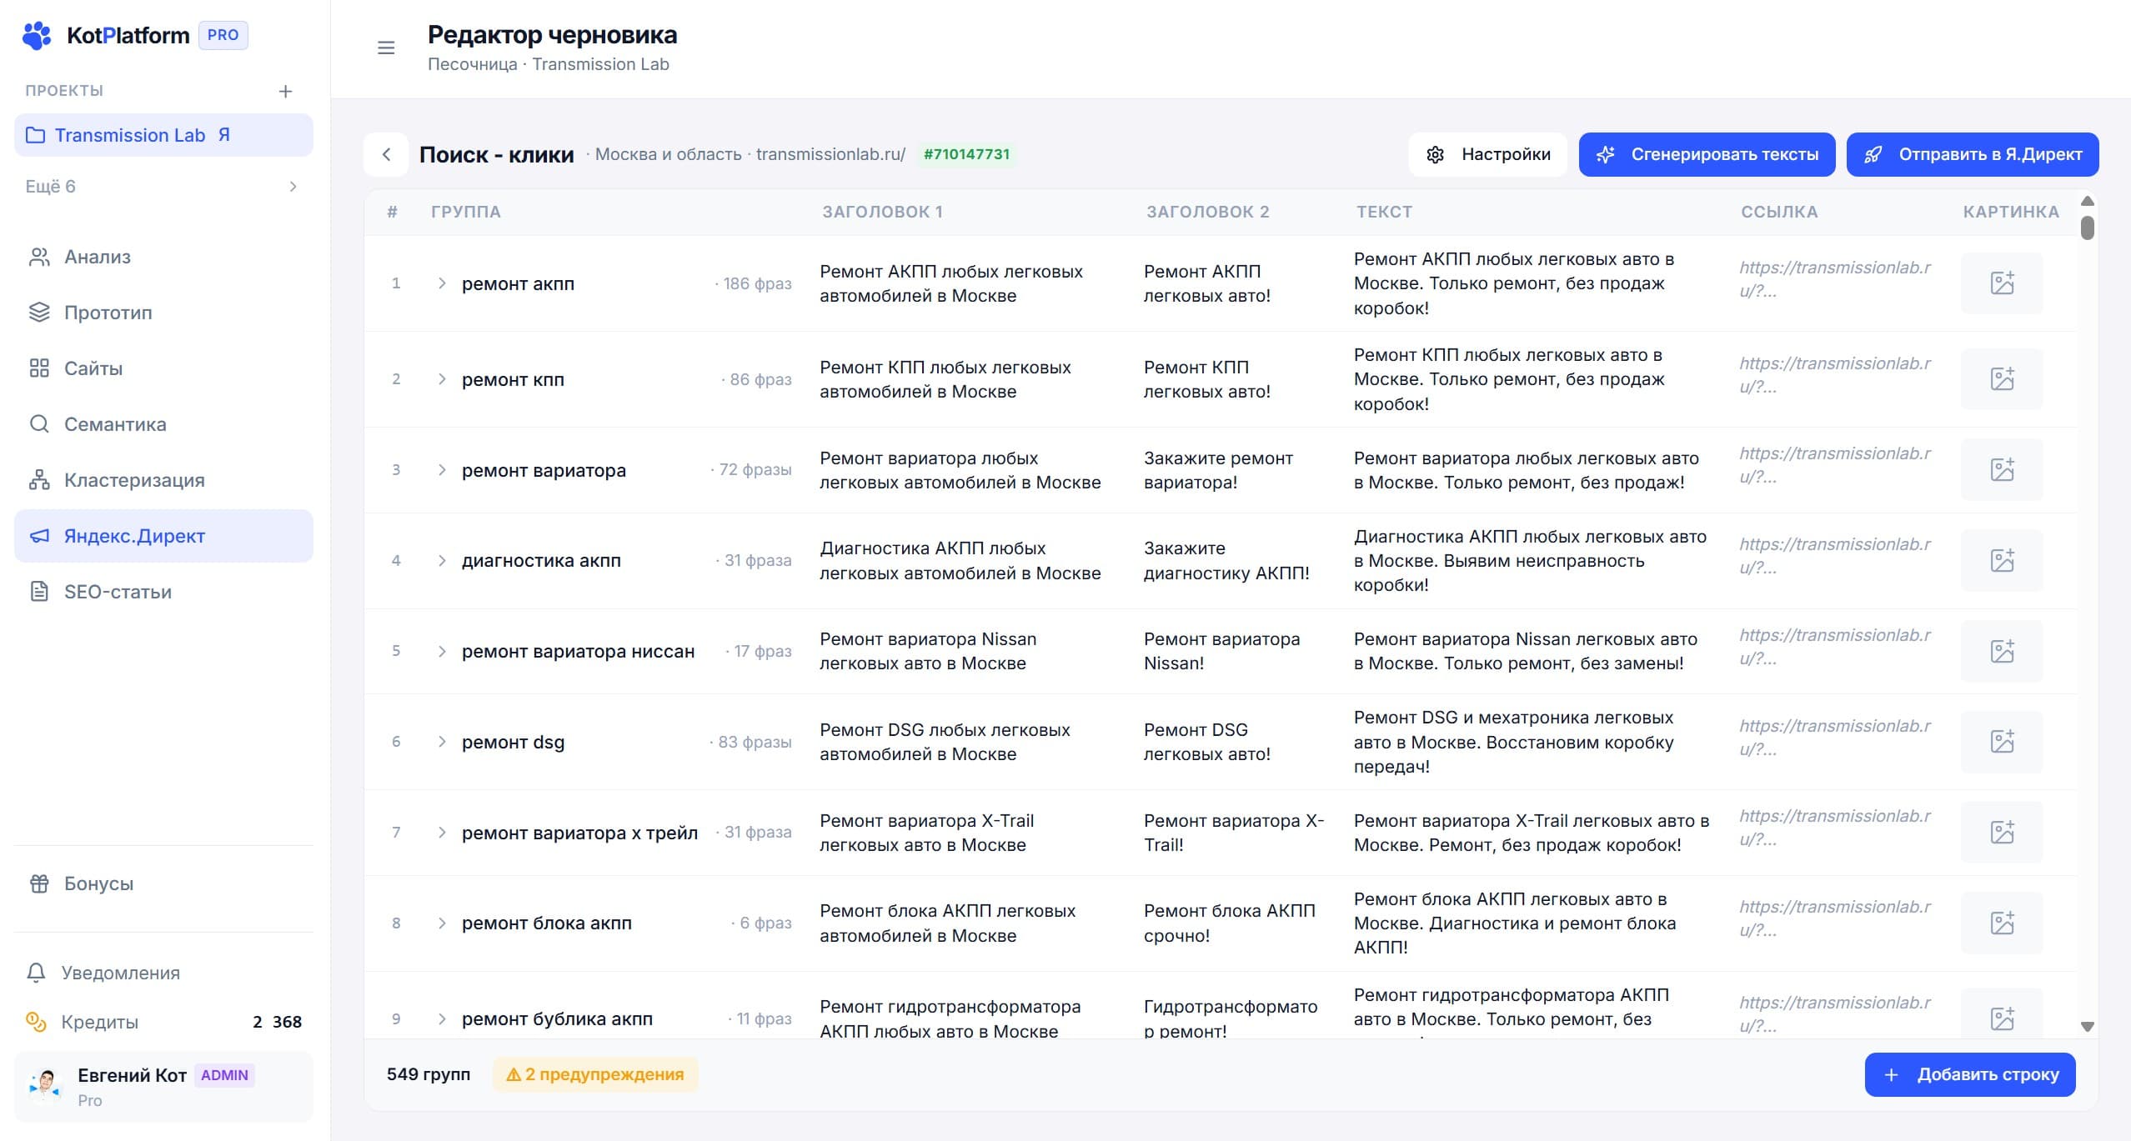This screenshot has height=1141, width=2131.
Task: Add image for ремонт вариатора ниссан row
Action: click(2002, 651)
